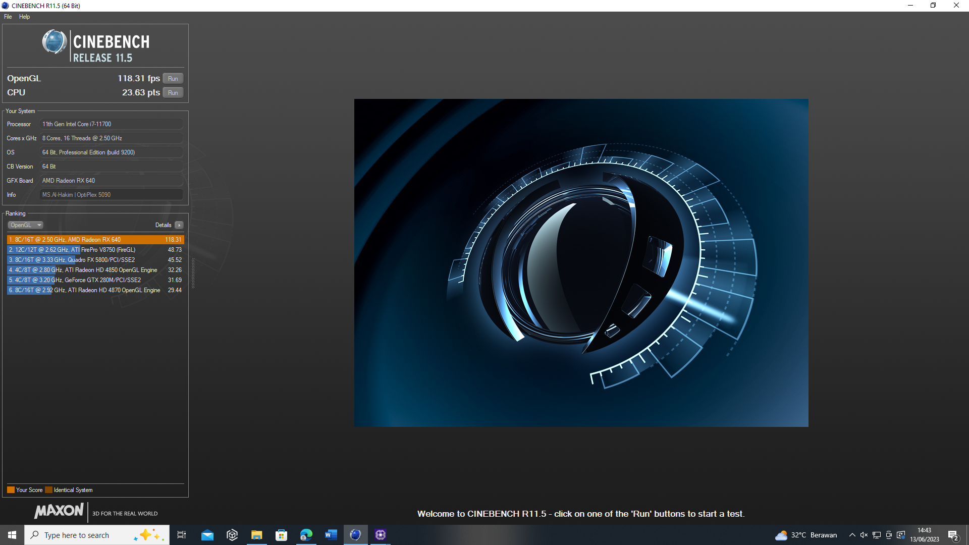Open the hexagon cube app in the taskbar
The image size is (969, 545).
click(232, 535)
